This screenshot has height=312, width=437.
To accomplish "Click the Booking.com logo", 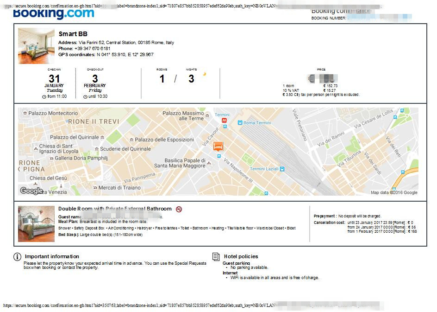I will (54, 13).
